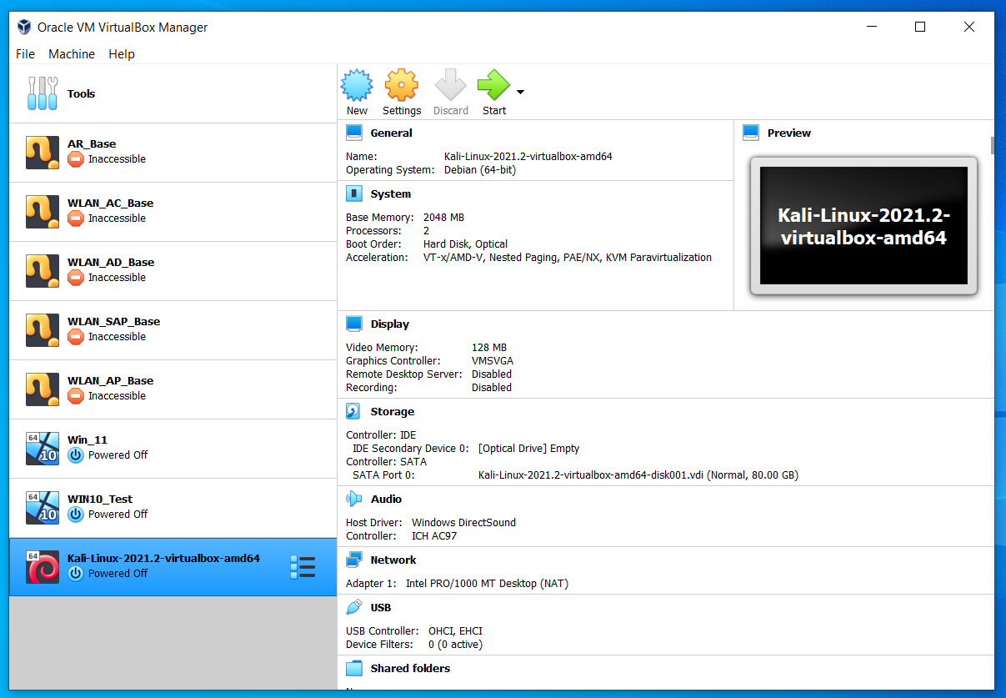The height and width of the screenshot is (698, 1006).
Task: Click the New virtual machine toolbar icon
Action: [x=357, y=86]
